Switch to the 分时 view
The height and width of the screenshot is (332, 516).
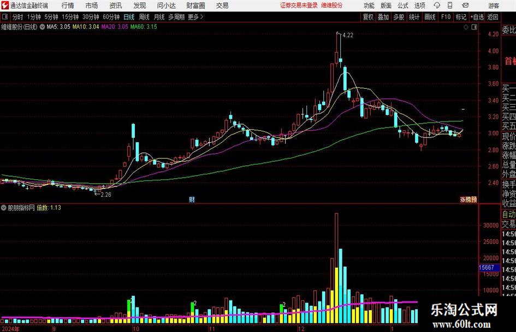18,17
